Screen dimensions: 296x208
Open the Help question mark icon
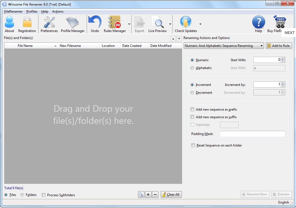258,24
